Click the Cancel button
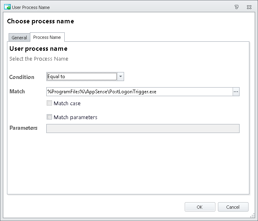Viewport: 258px width, 221px height. coord(233,207)
